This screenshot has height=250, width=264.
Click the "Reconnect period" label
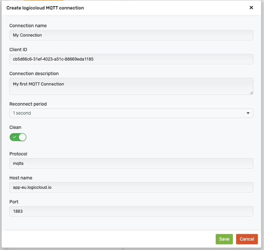tap(28, 104)
